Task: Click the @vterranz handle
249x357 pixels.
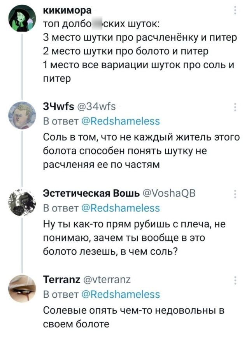Action: point(106,280)
